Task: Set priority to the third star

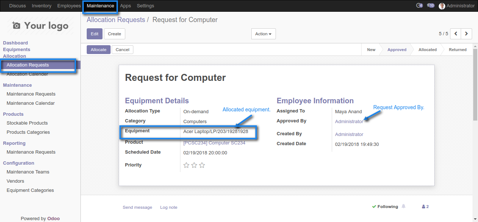Action: pos(202,165)
